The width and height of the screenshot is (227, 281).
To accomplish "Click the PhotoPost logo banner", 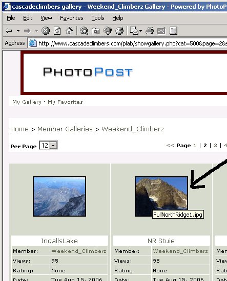I will [x=88, y=72].
